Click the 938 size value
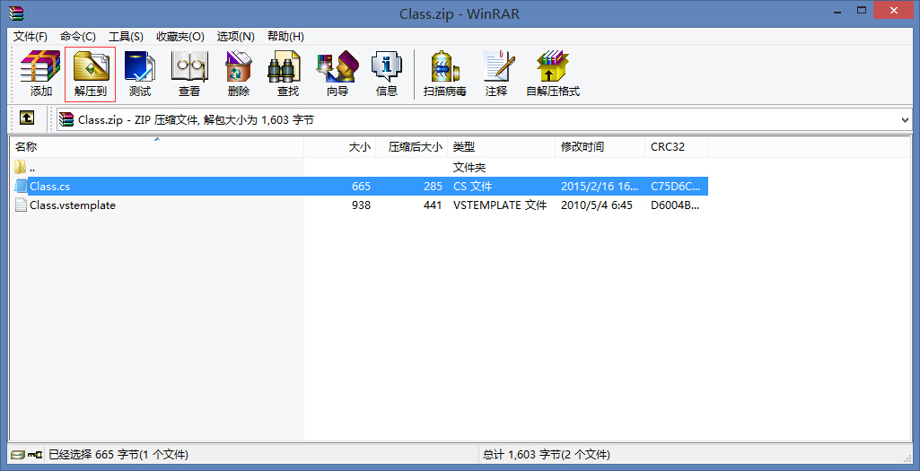 (x=361, y=205)
